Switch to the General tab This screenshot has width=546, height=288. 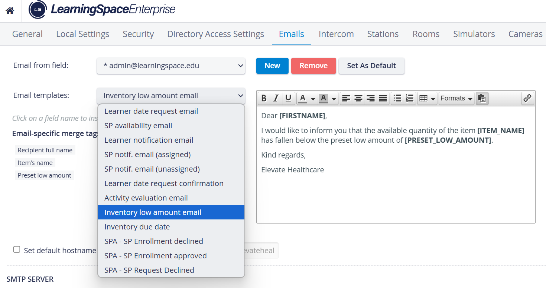tap(27, 34)
